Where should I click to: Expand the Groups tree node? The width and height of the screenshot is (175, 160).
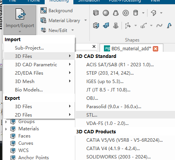[6, 122]
